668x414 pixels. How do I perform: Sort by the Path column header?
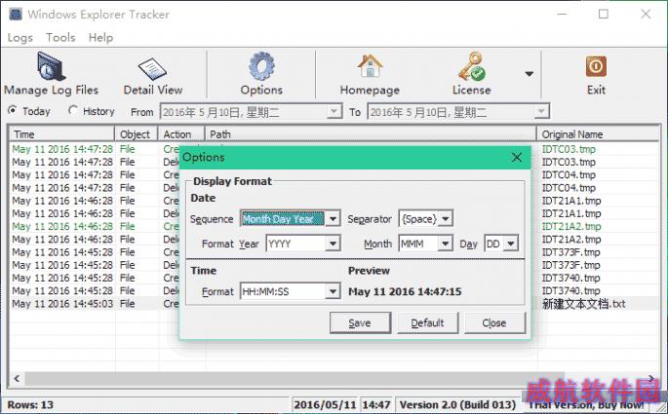tap(371, 134)
